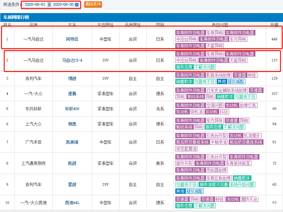Click the 清除条件 button

(93, 4)
